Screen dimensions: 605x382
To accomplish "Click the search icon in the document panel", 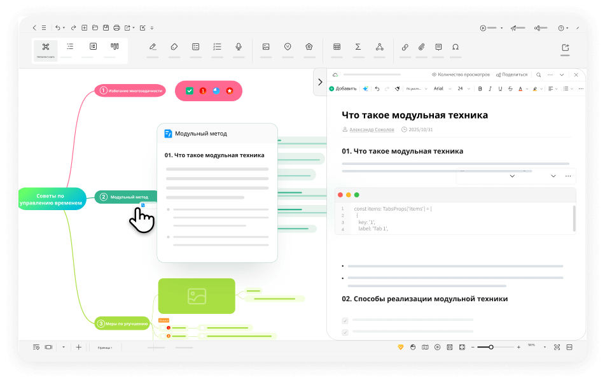I will [x=538, y=74].
